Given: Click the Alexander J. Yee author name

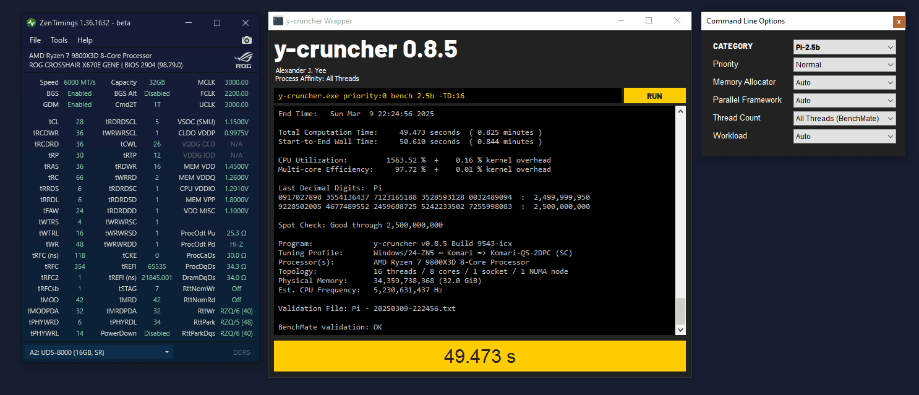Looking at the screenshot, I should pyautogui.click(x=301, y=70).
